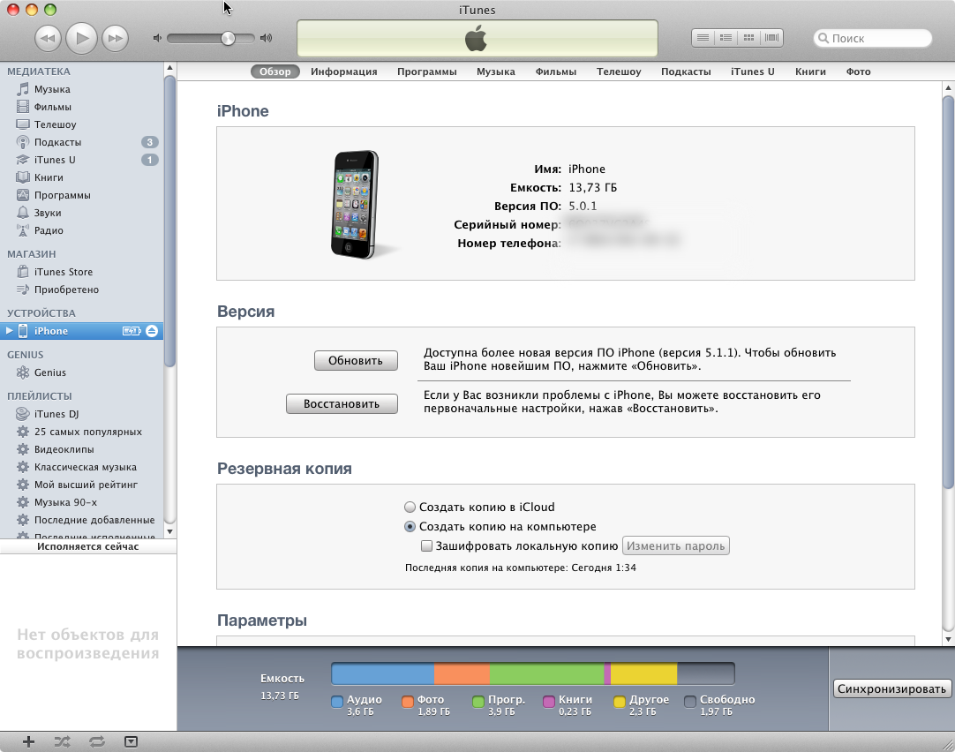Toggle the artwork viewer button
Image resolution: width=955 pixels, height=752 pixels.
[131, 741]
